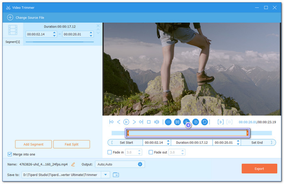Click the start time field in Segment[1]
The image size is (284, 184).
pos(41,34)
